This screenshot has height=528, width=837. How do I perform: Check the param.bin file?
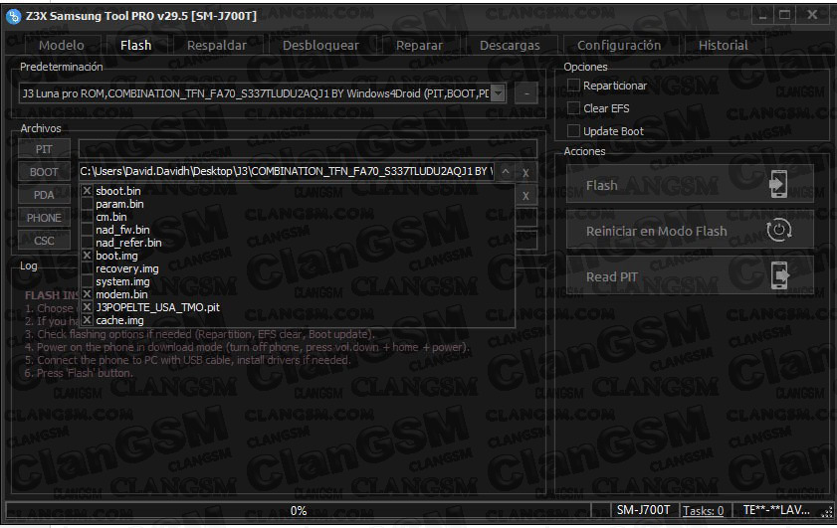click(87, 204)
